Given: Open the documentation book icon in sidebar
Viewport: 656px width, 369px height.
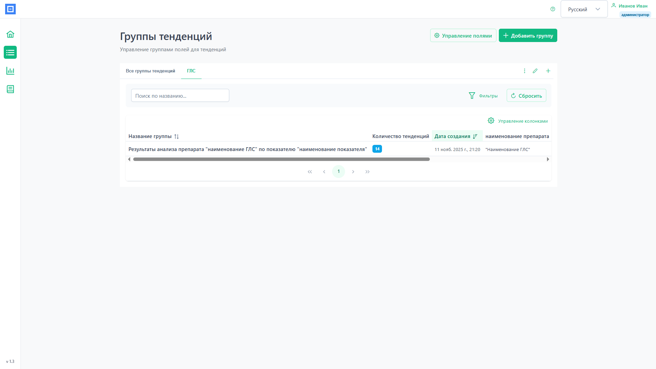Looking at the screenshot, I should [x=10, y=89].
